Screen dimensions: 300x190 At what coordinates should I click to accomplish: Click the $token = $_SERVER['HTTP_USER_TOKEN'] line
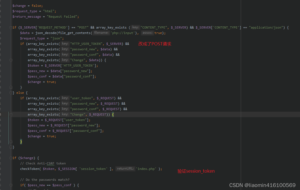click(63, 66)
